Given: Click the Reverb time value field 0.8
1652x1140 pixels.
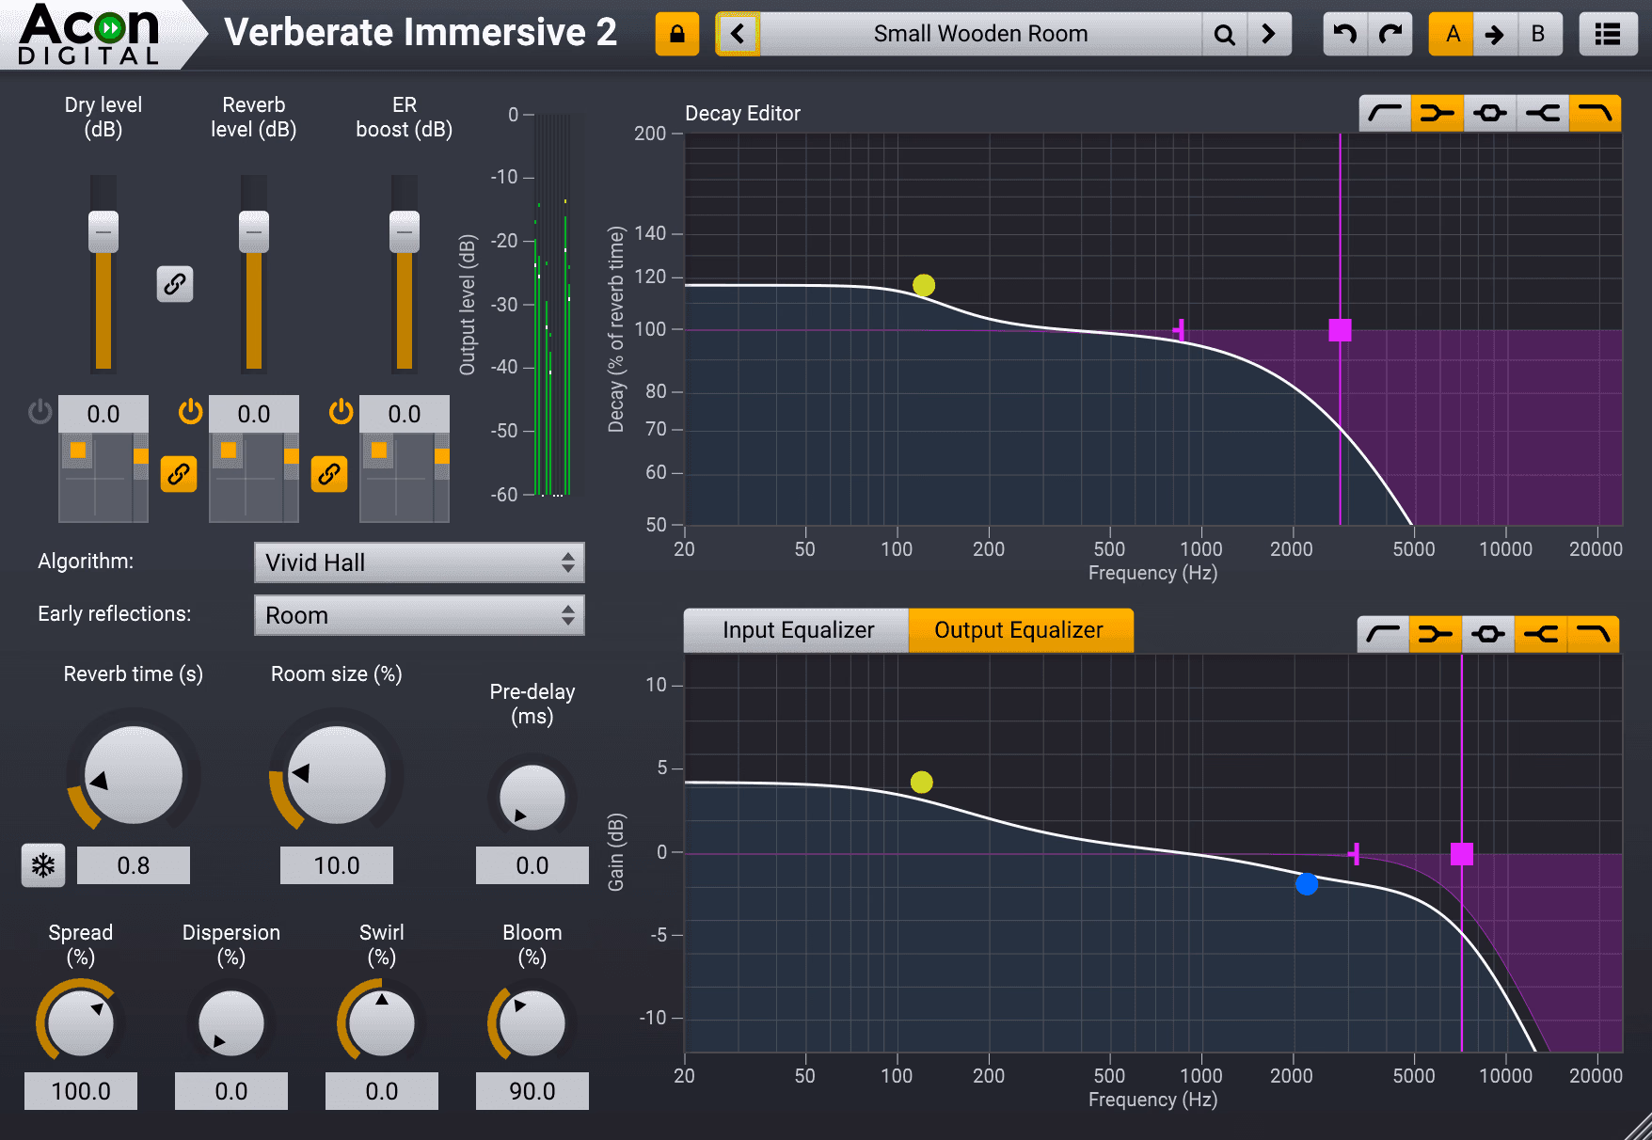Looking at the screenshot, I should click(134, 865).
